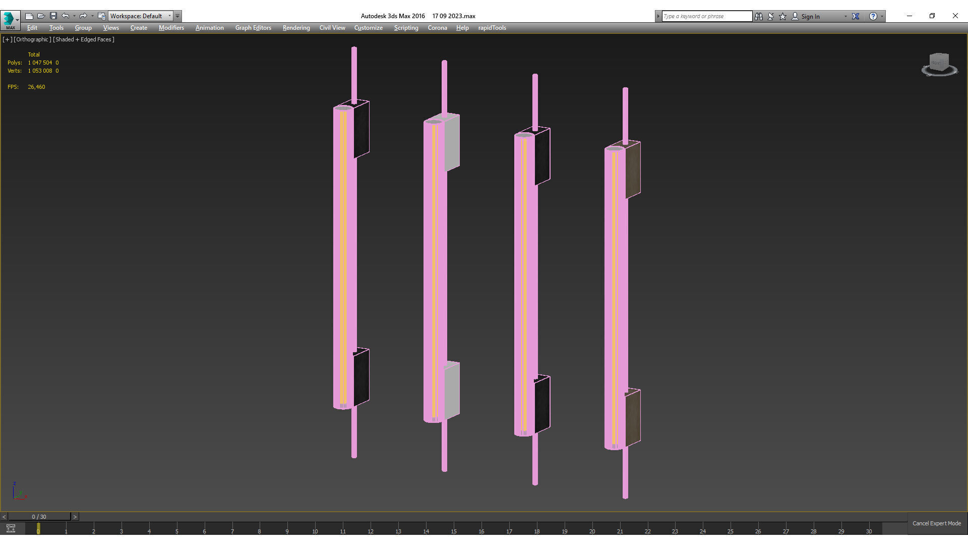Open the Modifiers menu
The width and height of the screenshot is (968, 545).
pos(171,28)
